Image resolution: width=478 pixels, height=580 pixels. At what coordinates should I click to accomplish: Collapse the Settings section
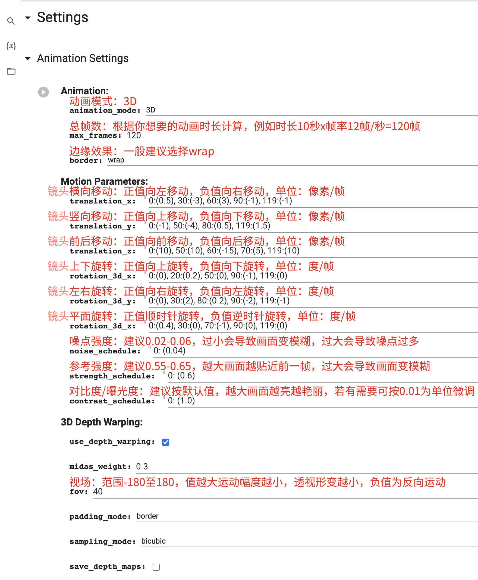click(28, 18)
